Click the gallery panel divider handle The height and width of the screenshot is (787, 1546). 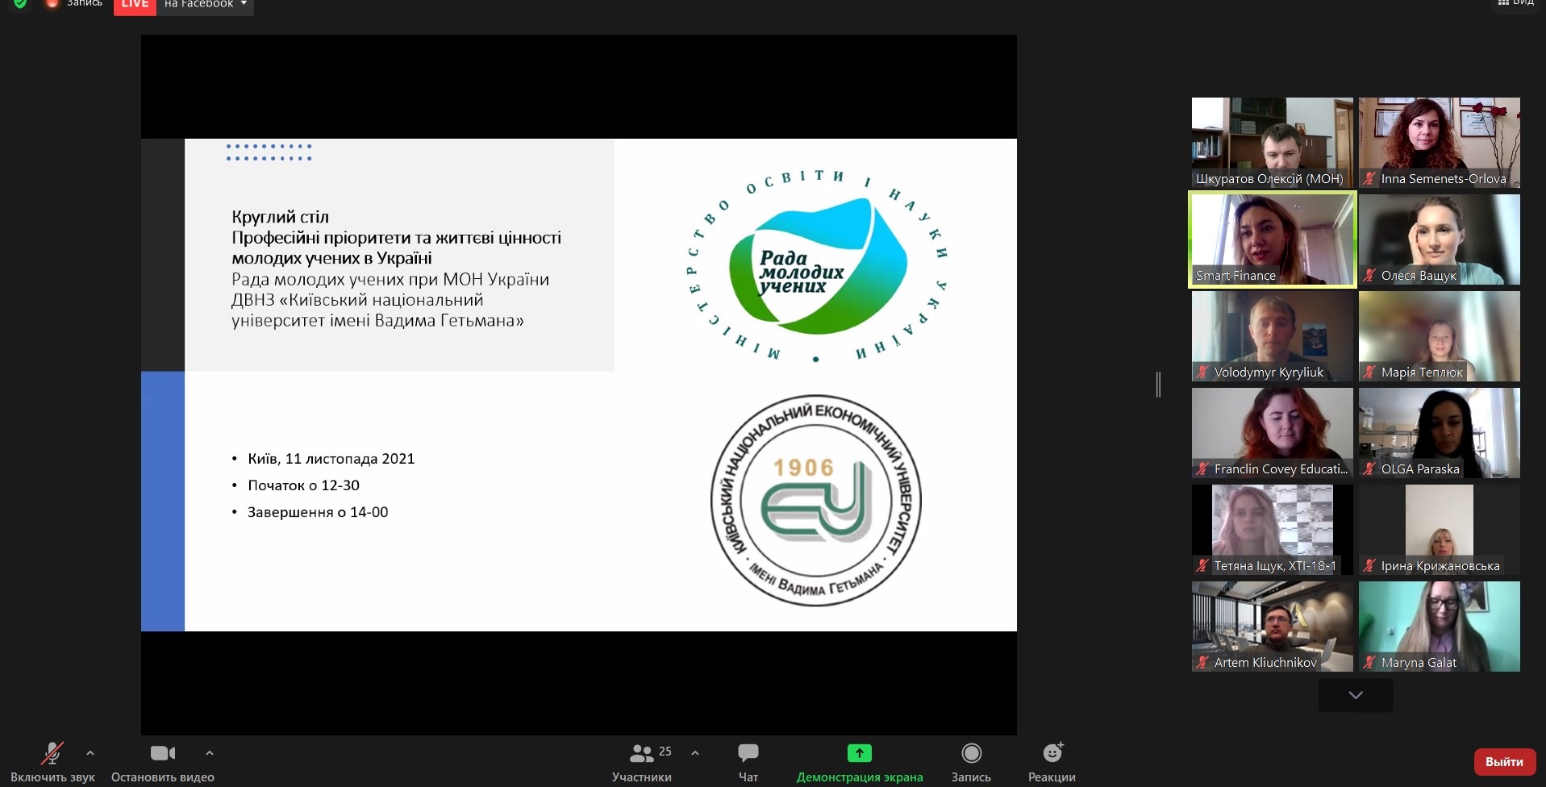[x=1158, y=385]
